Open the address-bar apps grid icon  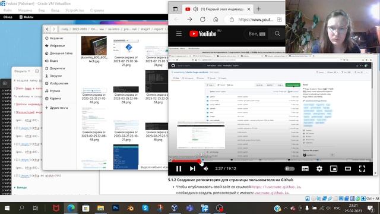click(280, 20)
